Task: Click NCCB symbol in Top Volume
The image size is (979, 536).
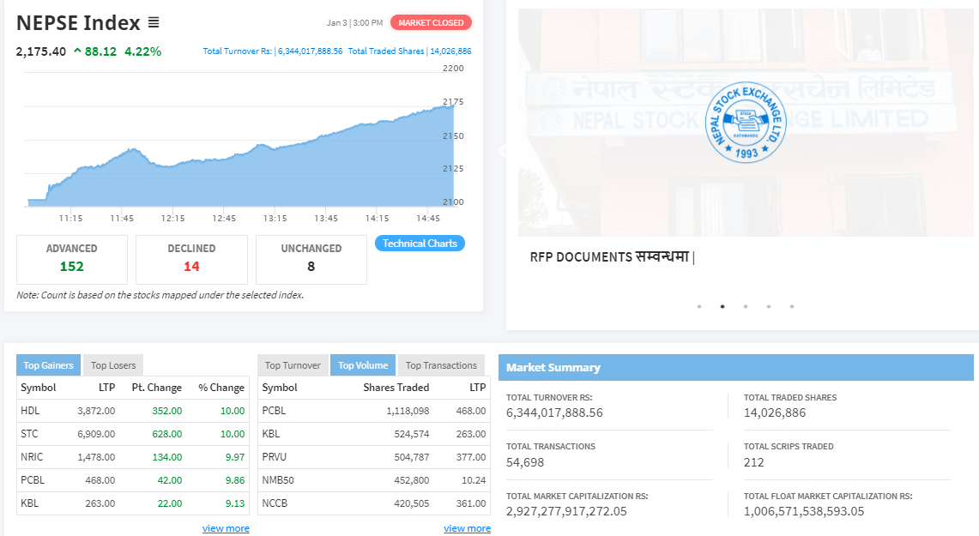Action: coord(275,503)
